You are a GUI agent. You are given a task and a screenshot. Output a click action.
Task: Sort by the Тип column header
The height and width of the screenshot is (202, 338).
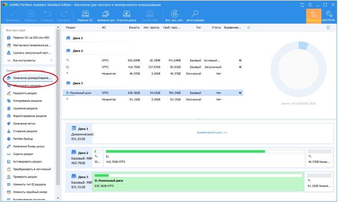click(198, 27)
